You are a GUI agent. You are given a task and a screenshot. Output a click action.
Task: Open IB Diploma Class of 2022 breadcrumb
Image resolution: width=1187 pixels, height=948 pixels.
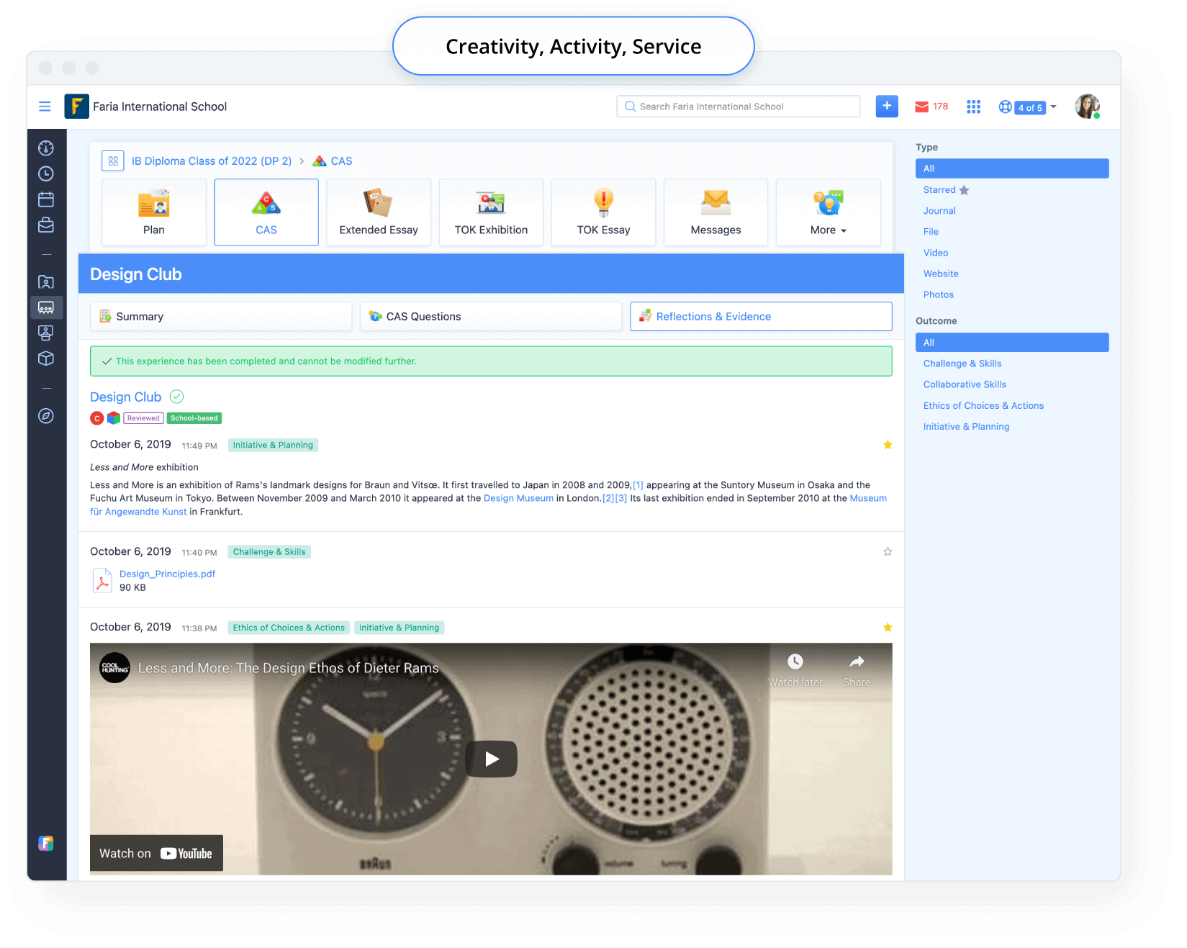click(211, 161)
